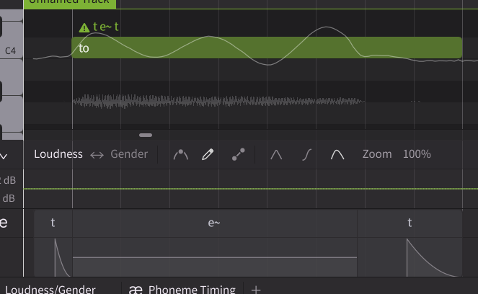Switch parameter view to Gender

[x=129, y=154]
